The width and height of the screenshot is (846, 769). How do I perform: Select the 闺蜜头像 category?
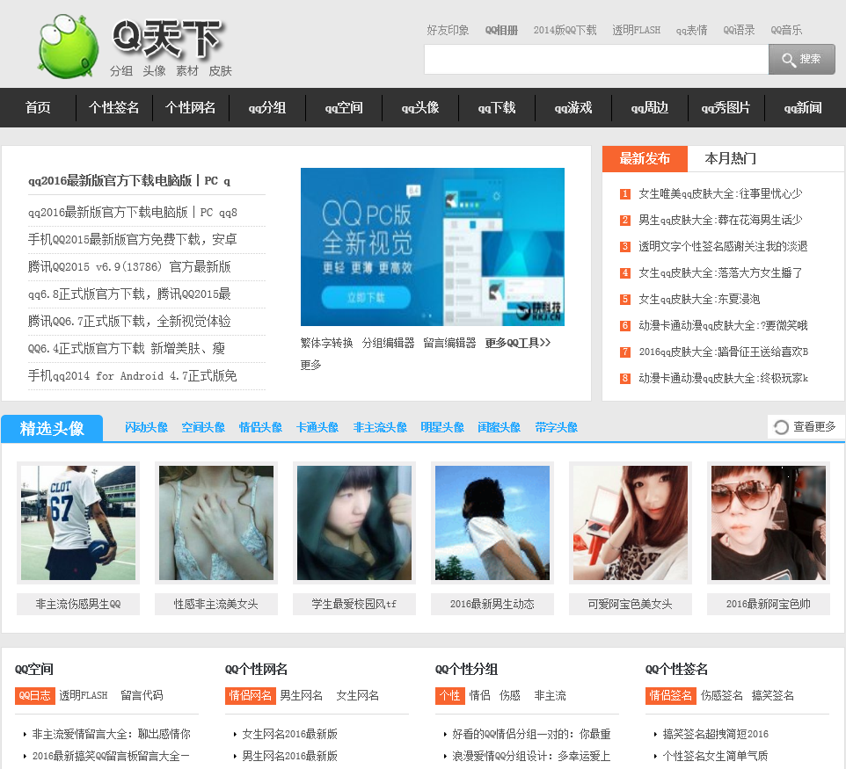(x=500, y=428)
